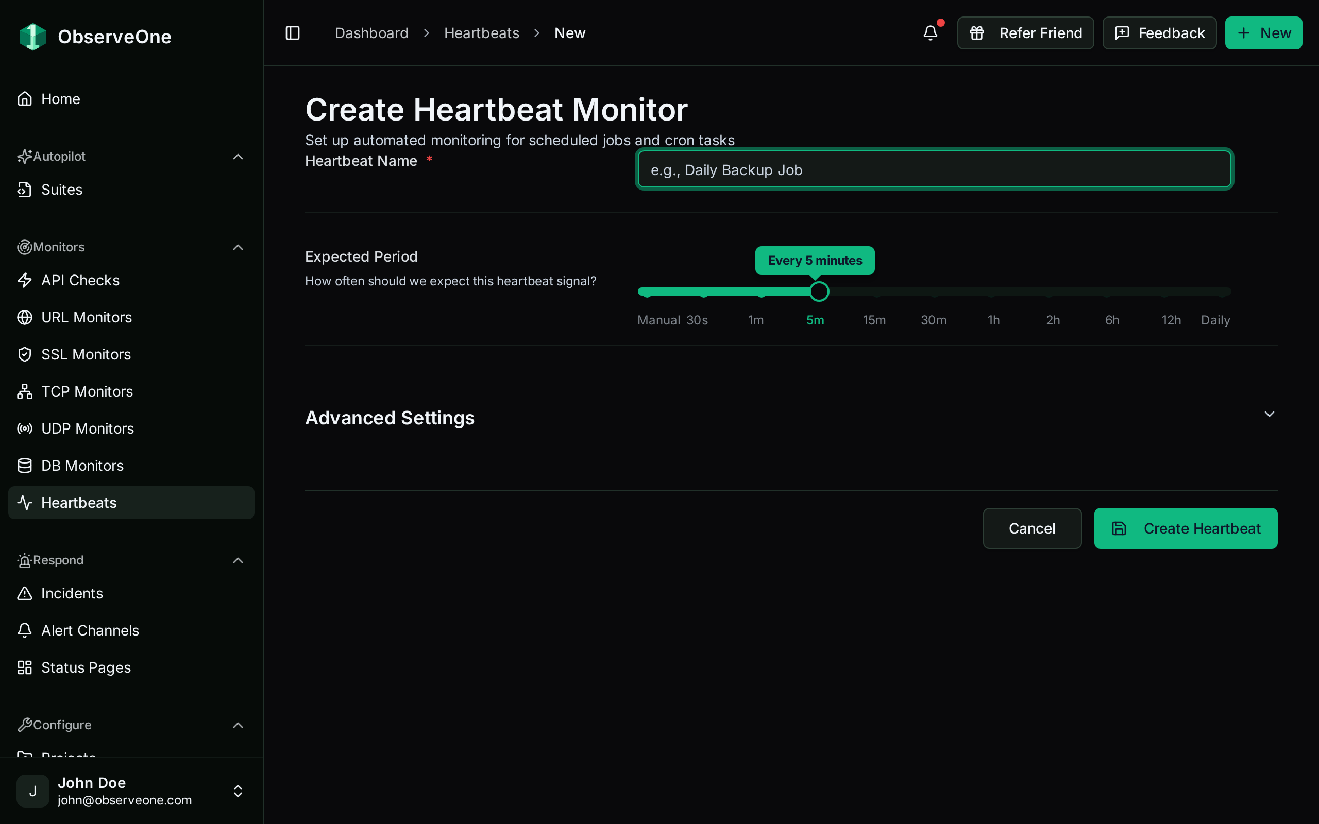Image resolution: width=1319 pixels, height=824 pixels.
Task: Open the notifications bell
Action: (x=931, y=33)
